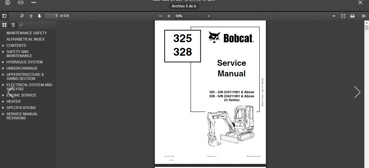Expand ENGINE SERVICE outline arrow
This screenshot has width=369, height=168.
pyautogui.click(x=3, y=95)
